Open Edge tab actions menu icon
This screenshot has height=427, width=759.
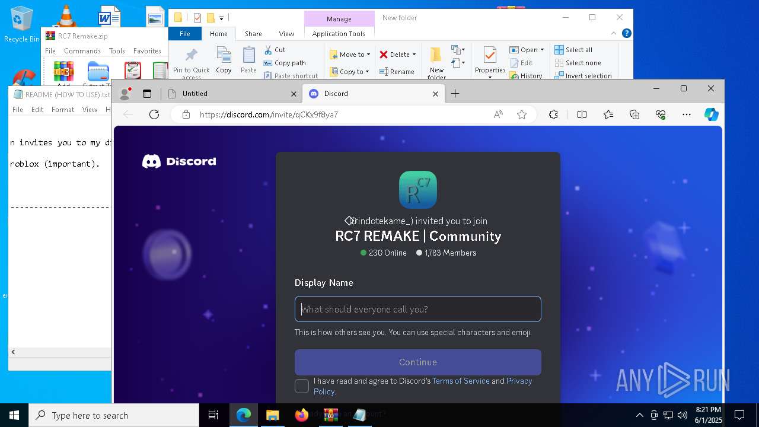(x=147, y=93)
